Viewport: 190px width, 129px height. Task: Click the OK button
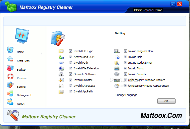click(x=166, y=101)
